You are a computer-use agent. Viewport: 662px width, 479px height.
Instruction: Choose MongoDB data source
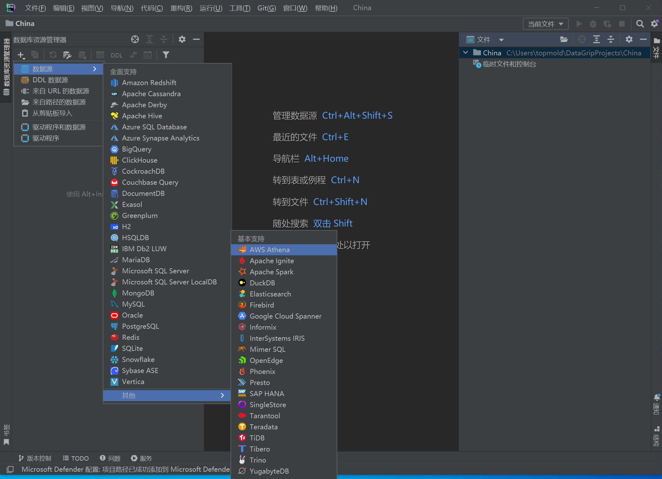168,293
